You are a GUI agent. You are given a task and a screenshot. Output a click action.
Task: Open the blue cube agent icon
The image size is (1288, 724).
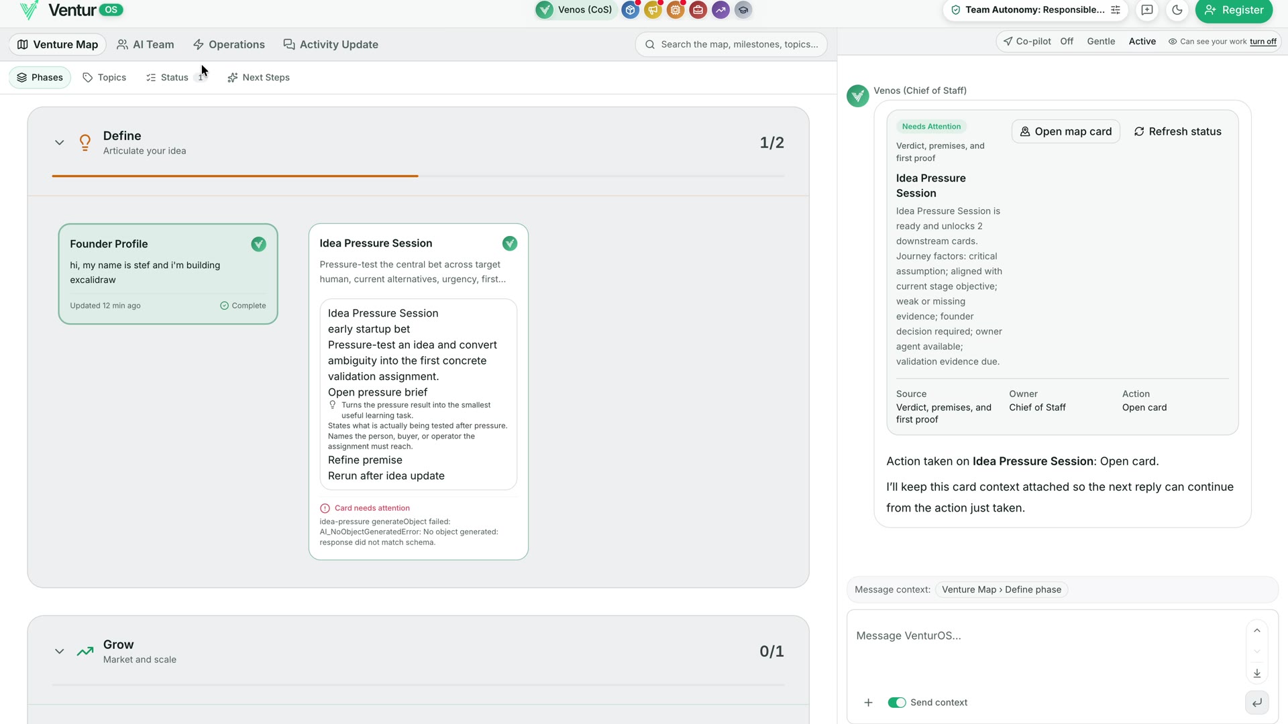point(630,9)
